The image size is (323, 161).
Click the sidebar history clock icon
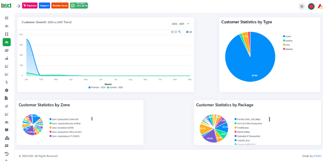6,154
